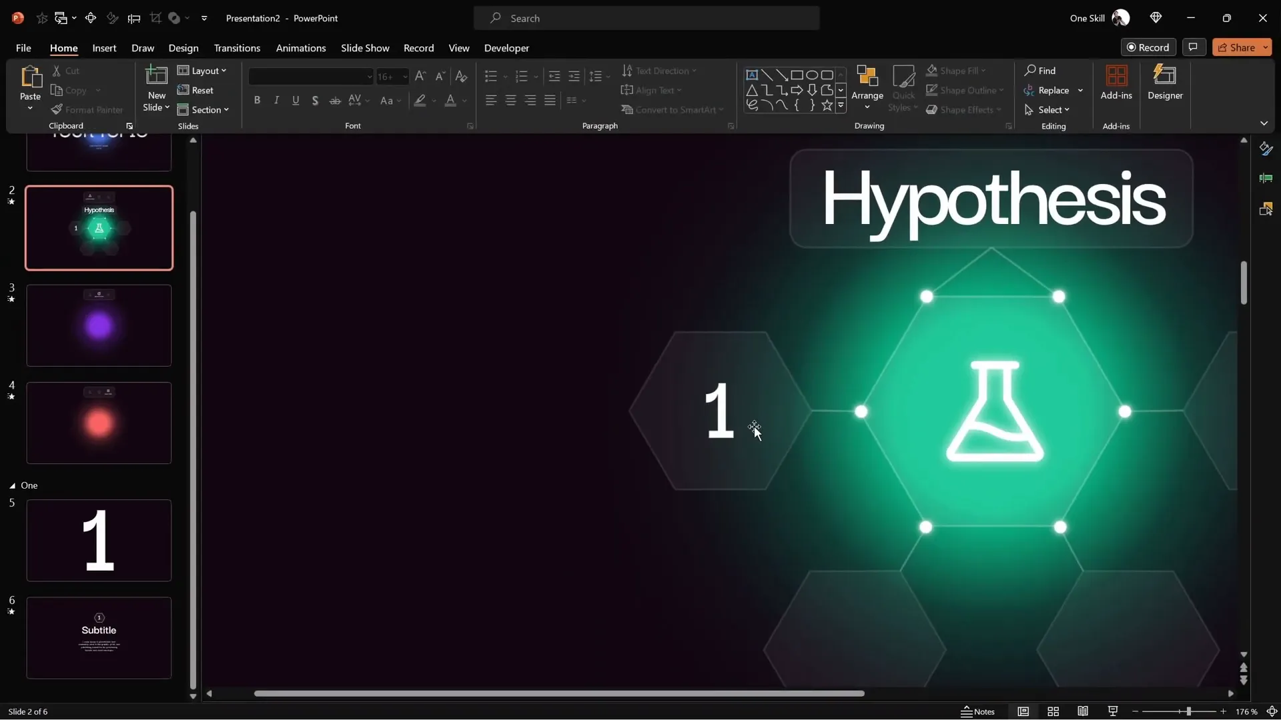Open the Designer pane
Image resolution: width=1281 pixels, height=720 pixels.
tap(1165, 83)
